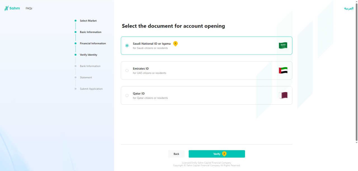Click the vertical scrollbar down arrow

tap(356, 142)
